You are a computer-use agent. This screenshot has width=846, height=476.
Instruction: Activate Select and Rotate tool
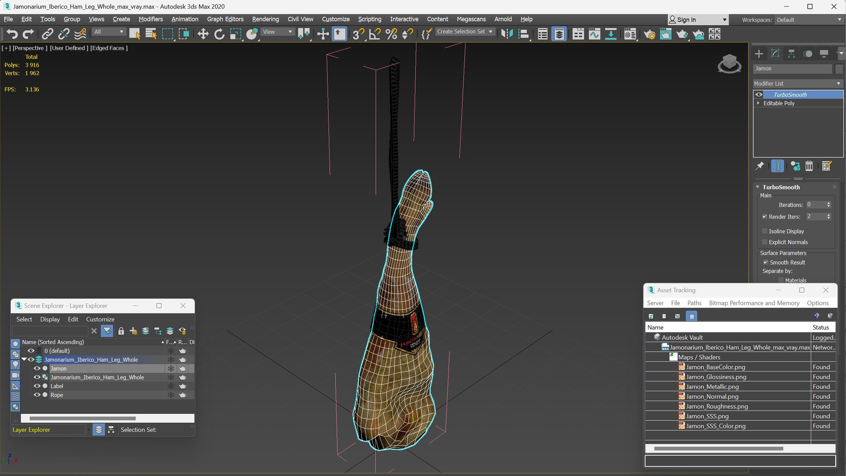219,34
